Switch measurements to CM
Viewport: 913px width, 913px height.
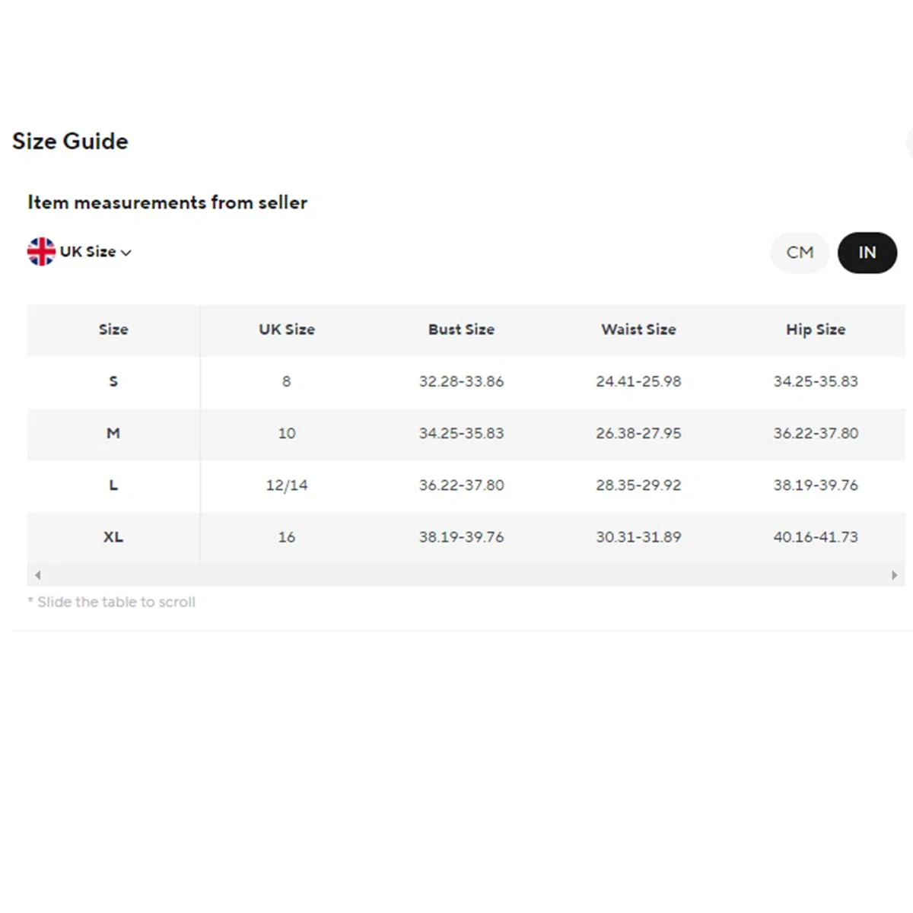tap(800, 253)
